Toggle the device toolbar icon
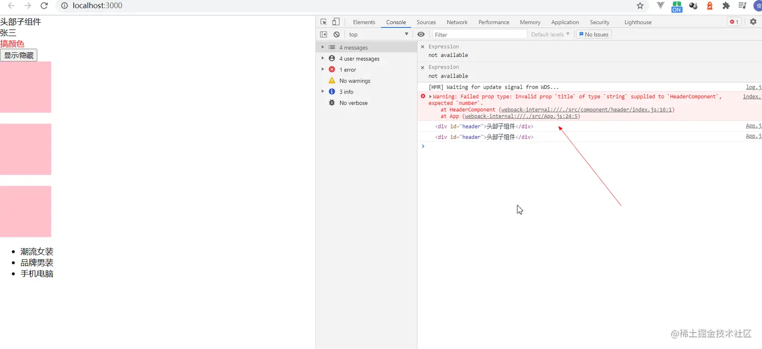The image size is (762, 349). pos(336,22)
